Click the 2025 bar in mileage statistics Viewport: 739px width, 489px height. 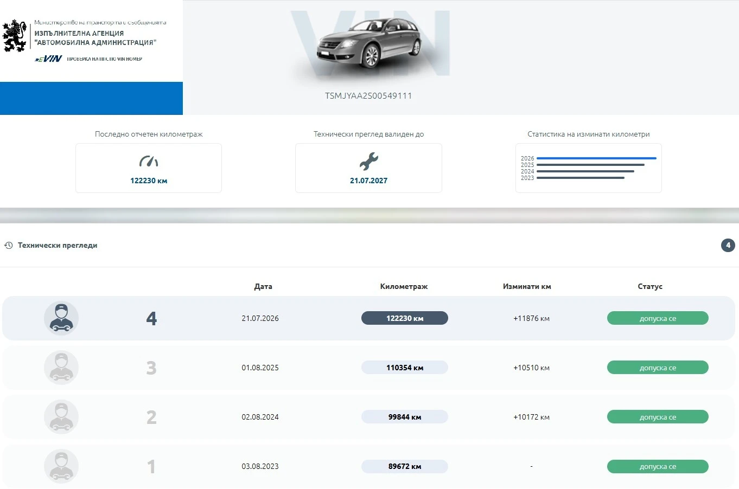coord(590,165)
